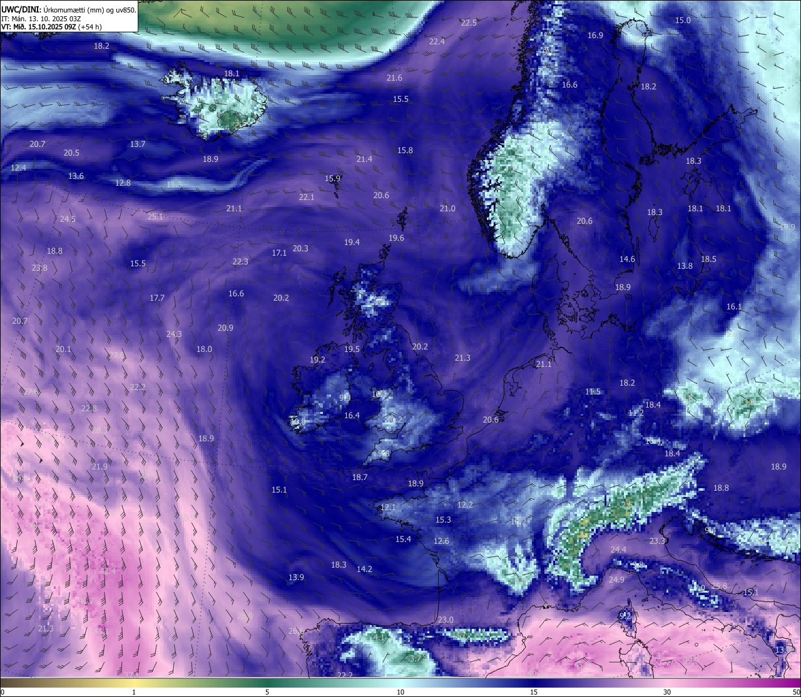Screen dimensions: 801x697
Task: Click the map value '18.0'
Action: (204, 349)
